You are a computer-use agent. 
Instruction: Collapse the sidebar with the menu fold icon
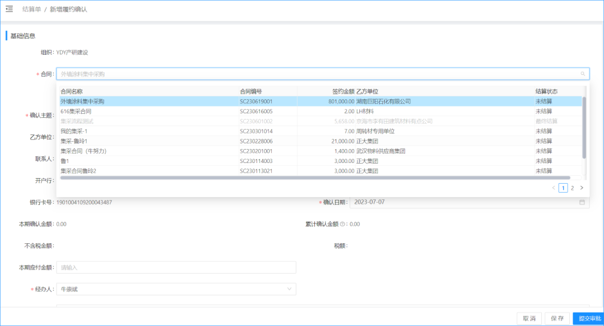(10, 9)
